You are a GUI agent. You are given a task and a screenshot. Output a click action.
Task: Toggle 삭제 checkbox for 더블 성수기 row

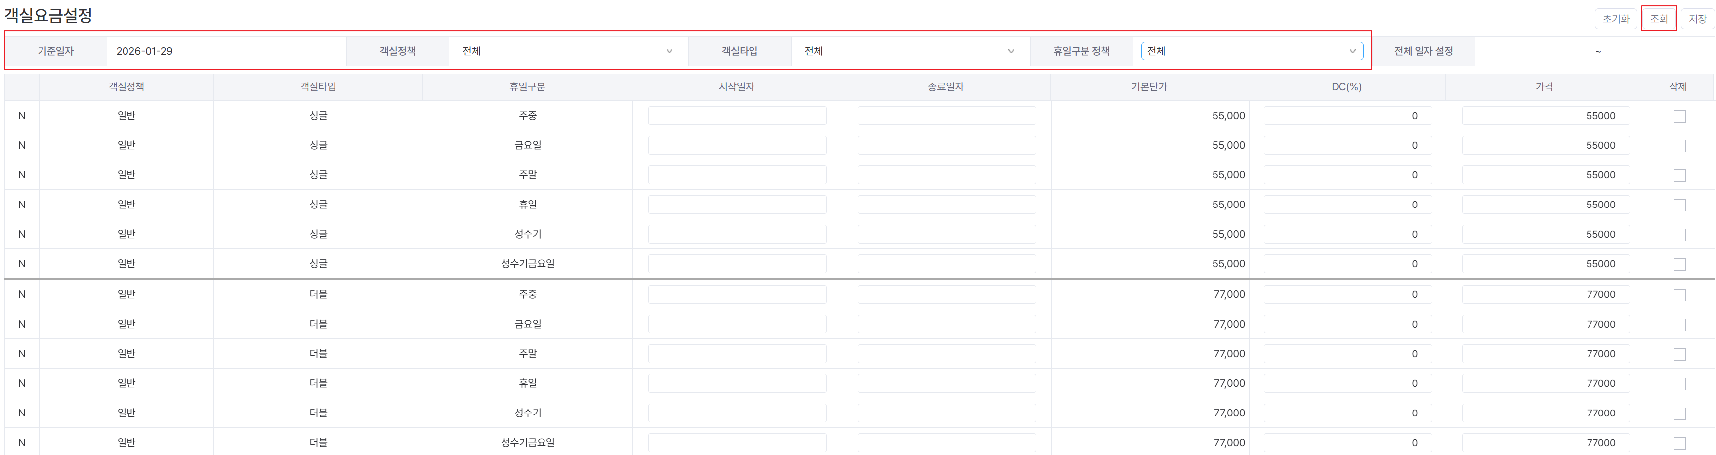(x=1679, y=414)
